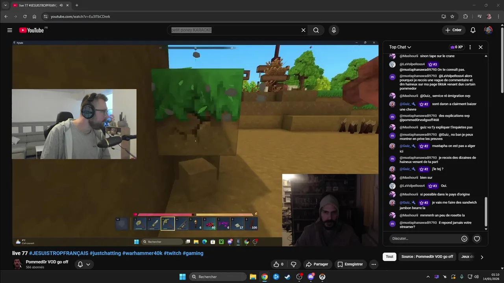
Task: Select the Jeux filter chip
Action: 467,257
